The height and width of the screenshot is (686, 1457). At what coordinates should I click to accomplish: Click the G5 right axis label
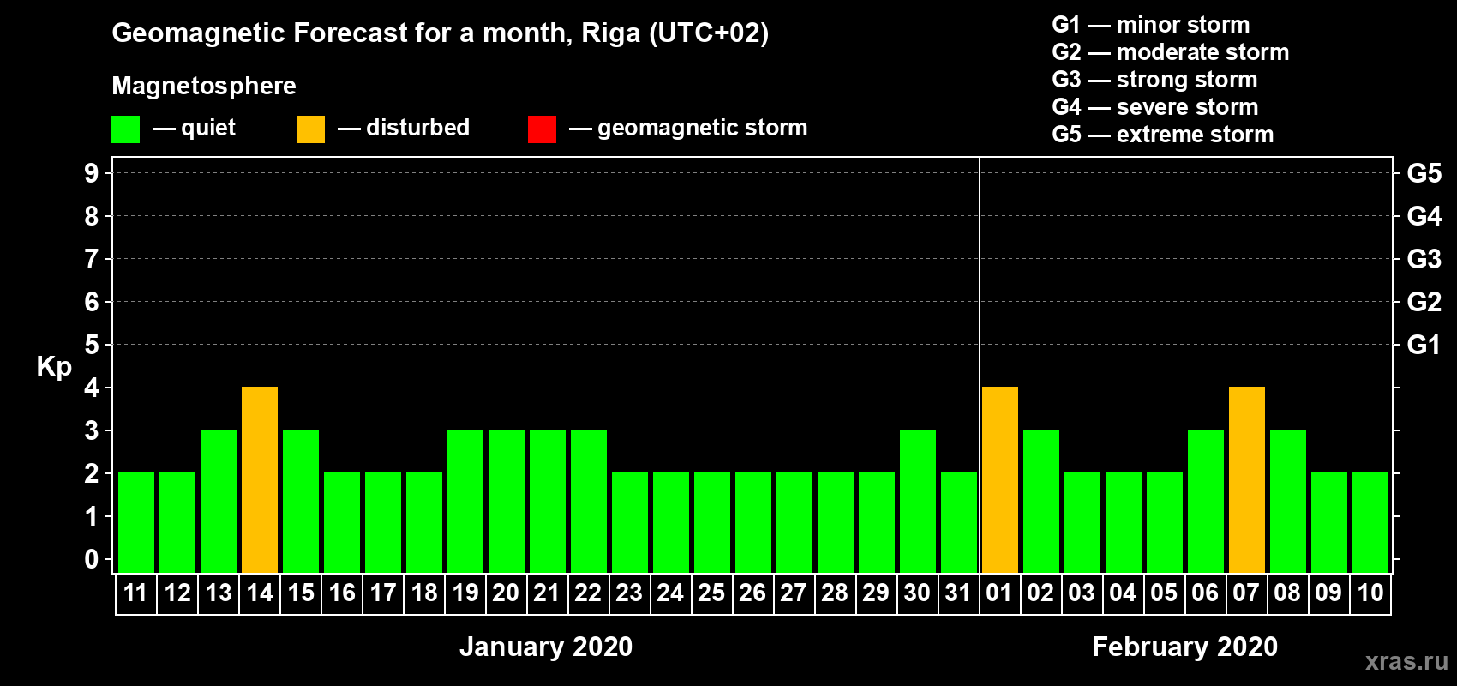point(1424,173)
